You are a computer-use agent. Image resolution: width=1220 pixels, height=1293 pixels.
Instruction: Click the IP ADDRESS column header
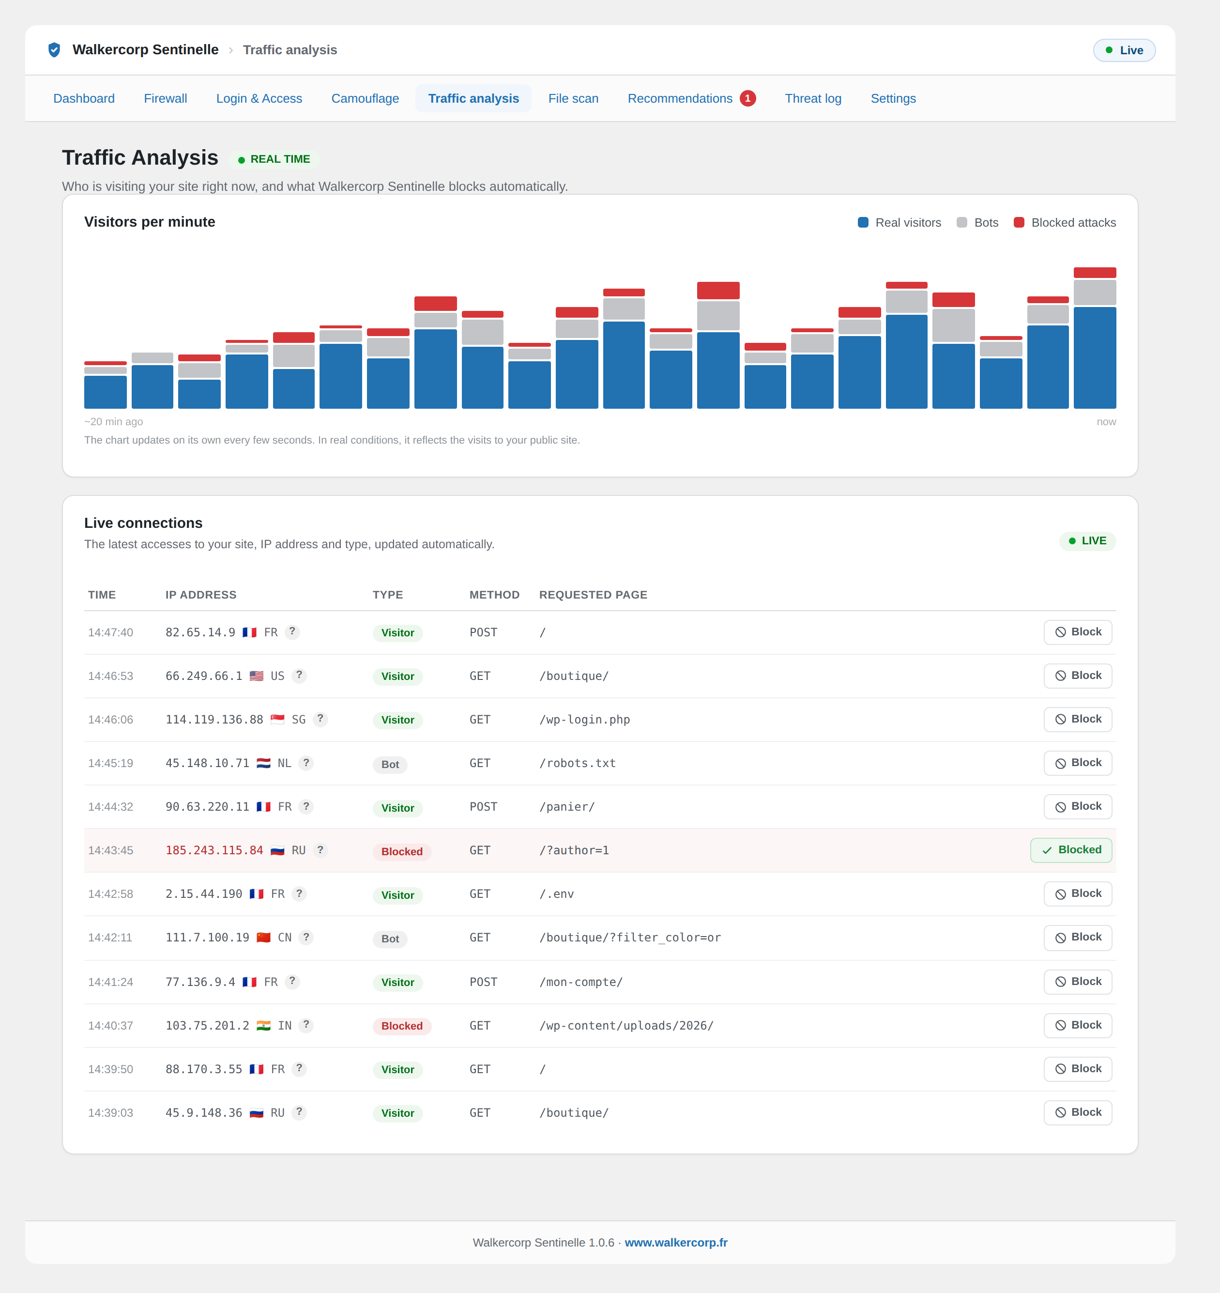tap(201, 595)
